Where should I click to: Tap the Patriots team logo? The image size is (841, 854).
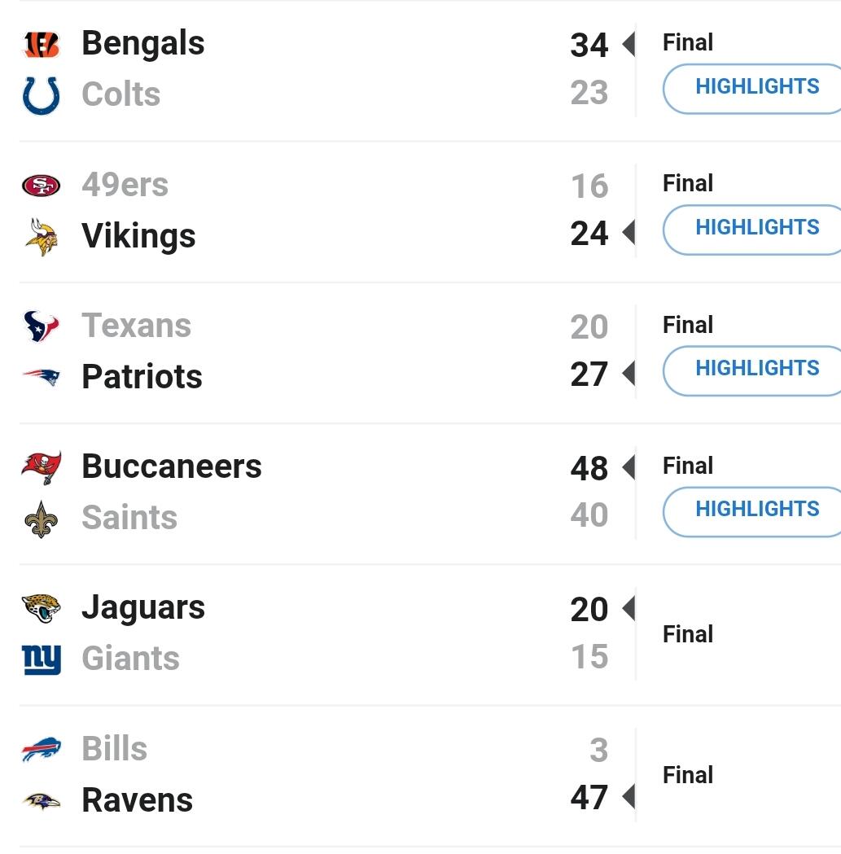(x=41, y=377)
